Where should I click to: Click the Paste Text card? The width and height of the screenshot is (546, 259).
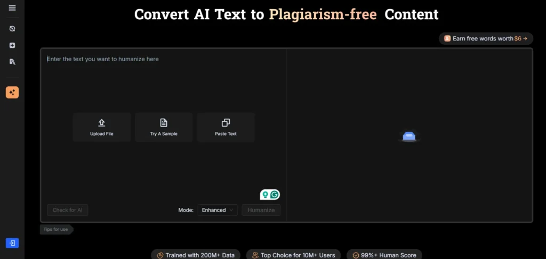tap(226, 127)
